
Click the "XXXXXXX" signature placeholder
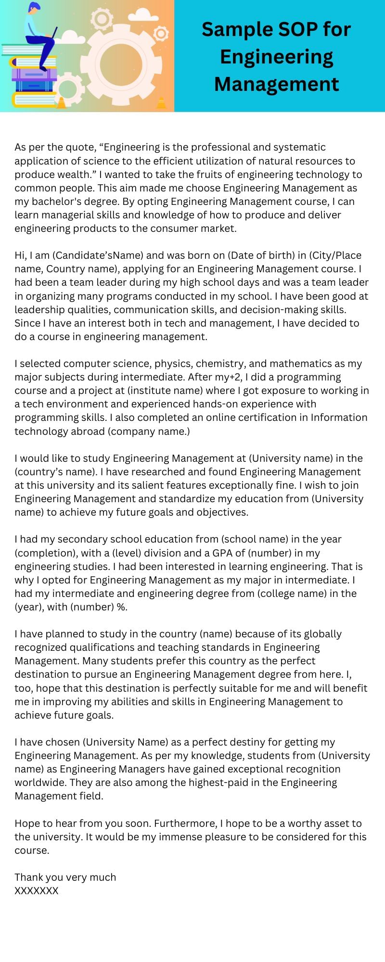click(x=37, y=890)
